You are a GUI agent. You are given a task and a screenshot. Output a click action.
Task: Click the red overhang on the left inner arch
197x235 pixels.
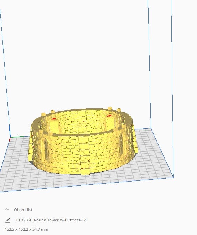coord(54,119)
